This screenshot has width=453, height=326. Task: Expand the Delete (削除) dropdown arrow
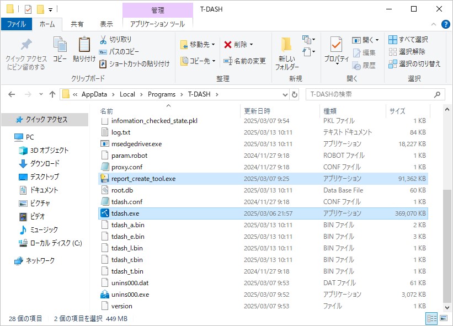pyautogui.click(x=252, y=45)
